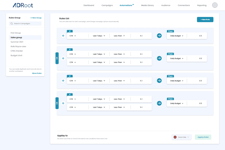Open the Less Then dropdown in the first rule
Viewport: 225px width, 150px height.
[x=119, y=36]
